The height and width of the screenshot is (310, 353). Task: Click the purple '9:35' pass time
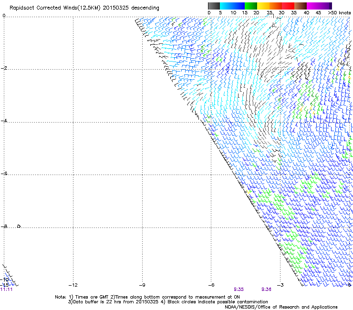pyautogui.click(x=239, y=289)
